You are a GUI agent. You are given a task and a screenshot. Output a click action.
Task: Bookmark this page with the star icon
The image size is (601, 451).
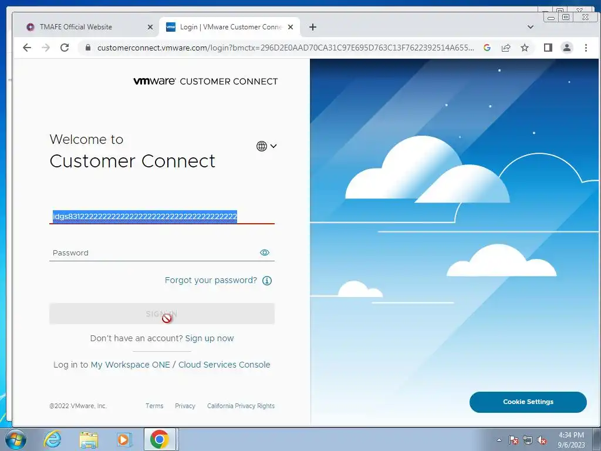click(525, 48)
